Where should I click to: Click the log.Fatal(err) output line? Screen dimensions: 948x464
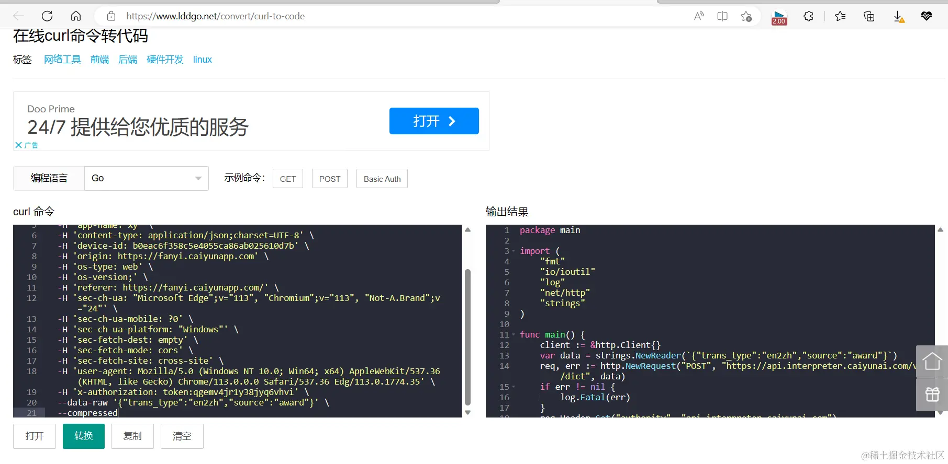coord(595,397)
